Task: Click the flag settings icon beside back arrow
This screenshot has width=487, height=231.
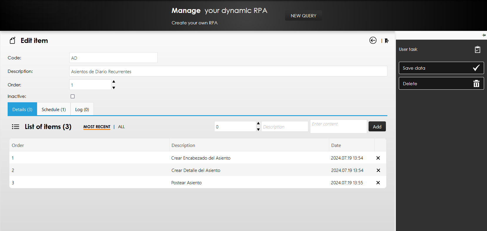Action: (387, 41)
